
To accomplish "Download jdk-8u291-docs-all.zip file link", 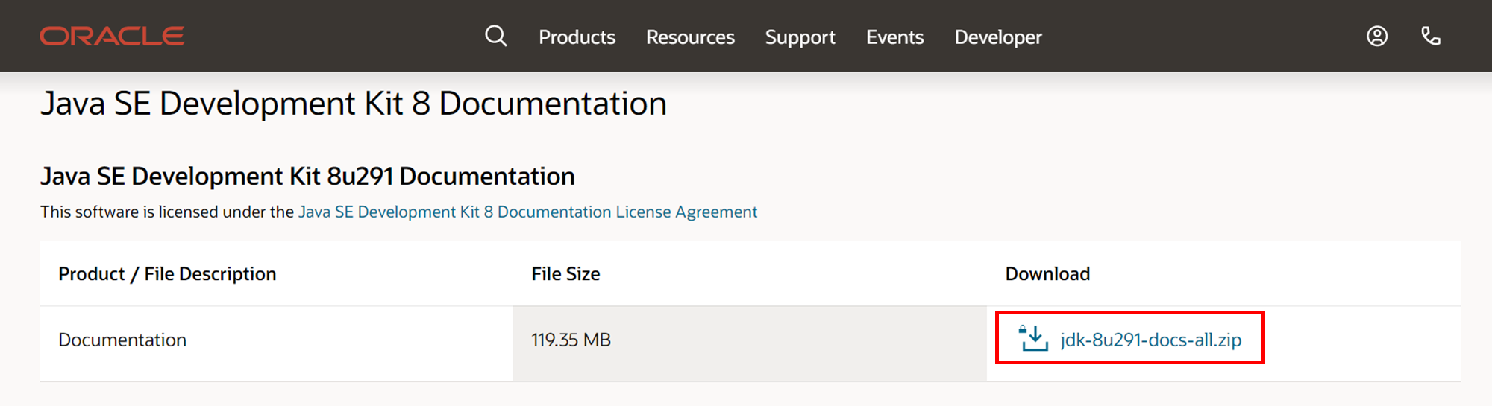I will (1150, 340).
